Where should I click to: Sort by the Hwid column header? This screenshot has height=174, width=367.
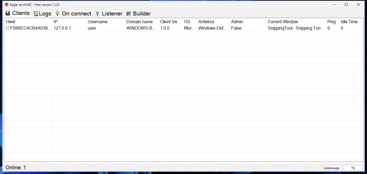click(x=28, y=22)
